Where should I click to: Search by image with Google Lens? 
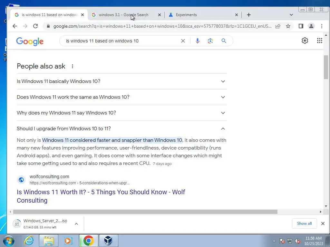click(210, 41)
